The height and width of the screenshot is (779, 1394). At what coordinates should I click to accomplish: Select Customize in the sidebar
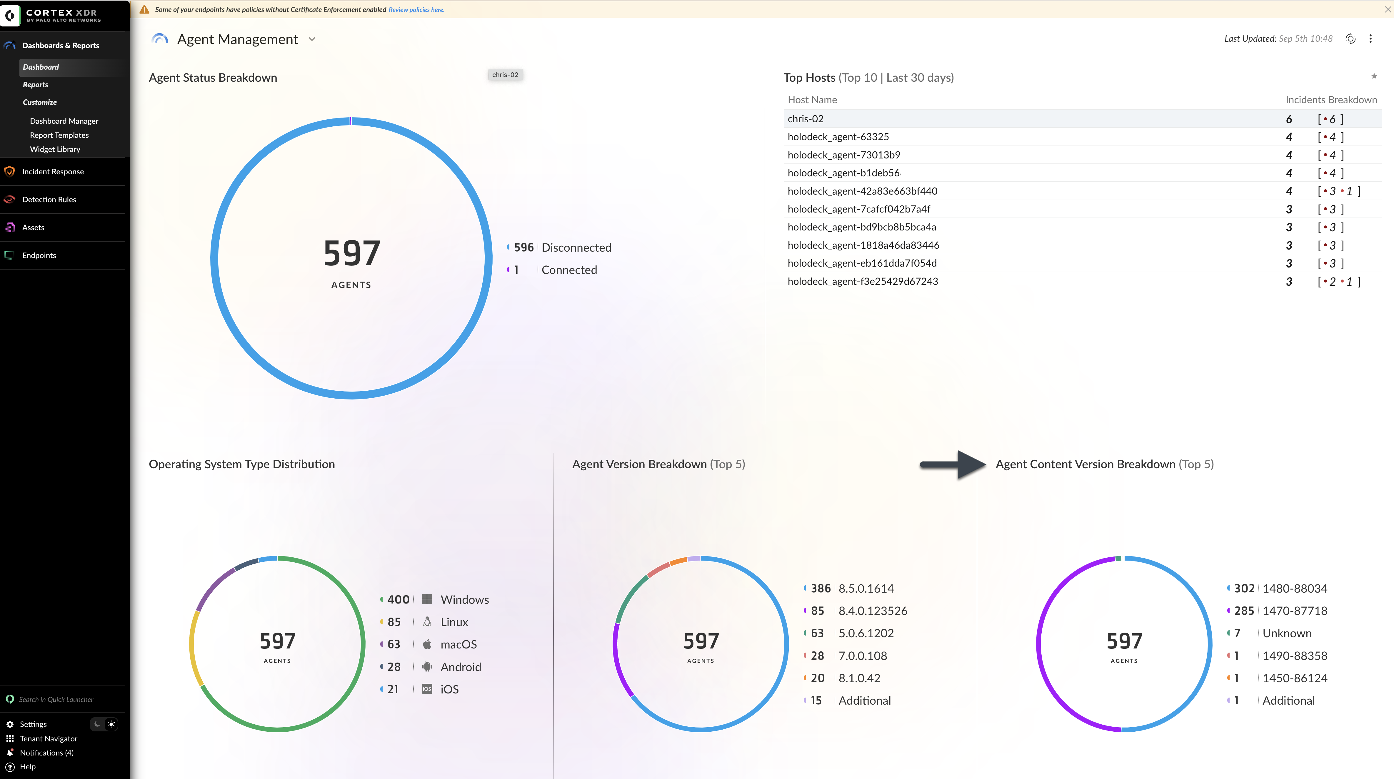click(39, 102)
